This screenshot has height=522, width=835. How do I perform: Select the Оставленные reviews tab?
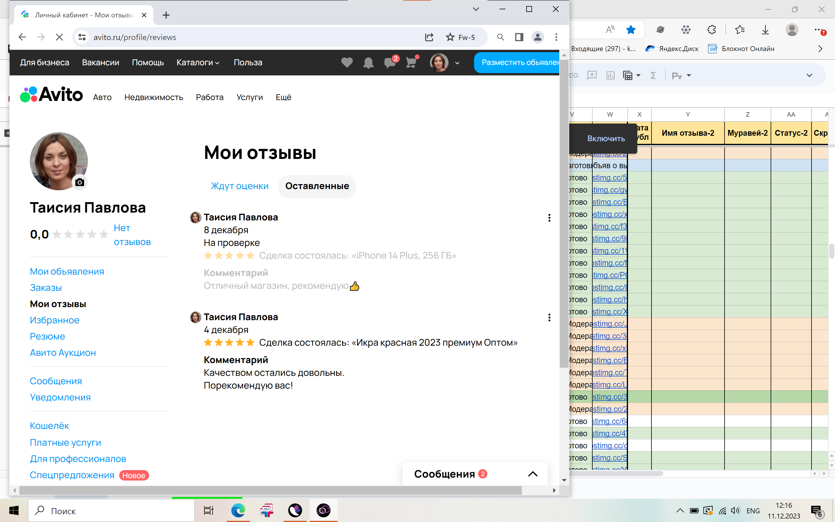317,186
